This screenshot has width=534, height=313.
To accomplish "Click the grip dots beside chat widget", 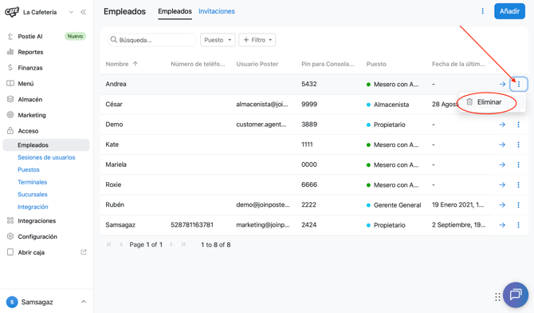I will tap(497, 297).
